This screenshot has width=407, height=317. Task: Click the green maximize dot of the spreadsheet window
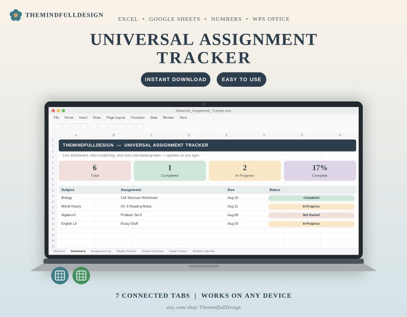tap(64, 110)
